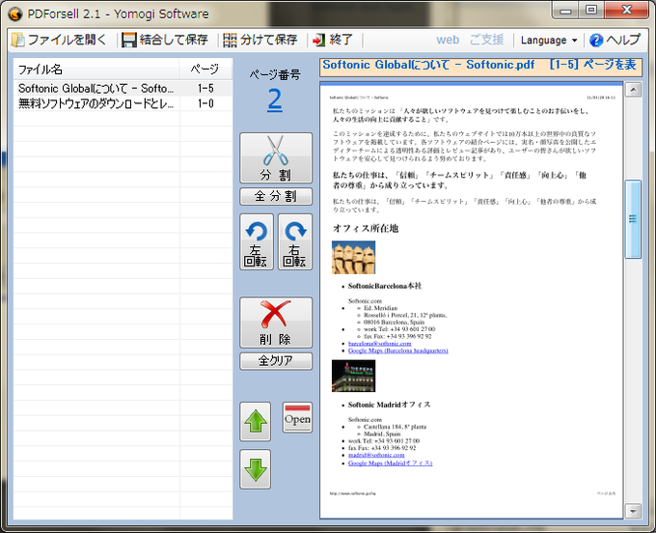Image resolution: width=656 pixels, height=533 pixels.
Task: Click the preview scrollbar down arrow
Action: click(634, 511)
